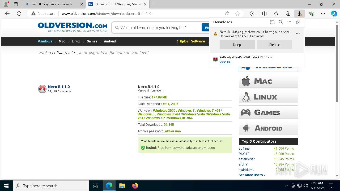Show hidden system tray icons

(286, 186)
